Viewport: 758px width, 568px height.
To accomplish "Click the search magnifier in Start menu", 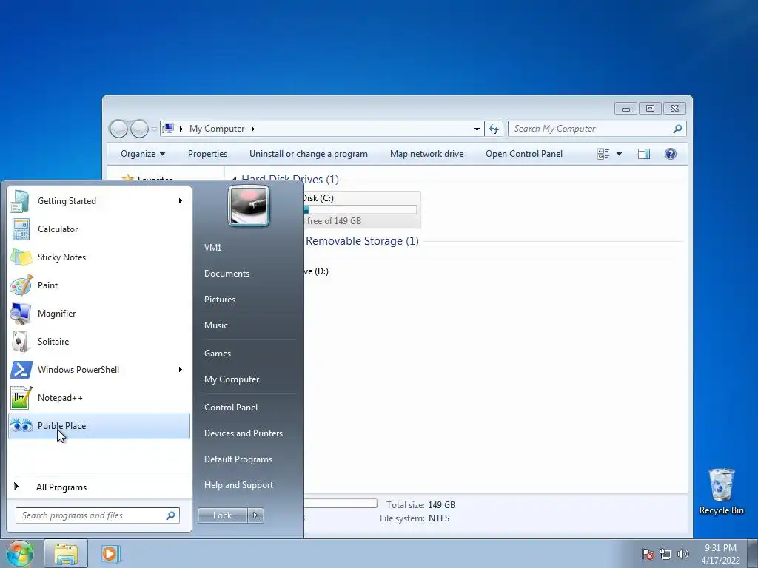I will (171, 515).
